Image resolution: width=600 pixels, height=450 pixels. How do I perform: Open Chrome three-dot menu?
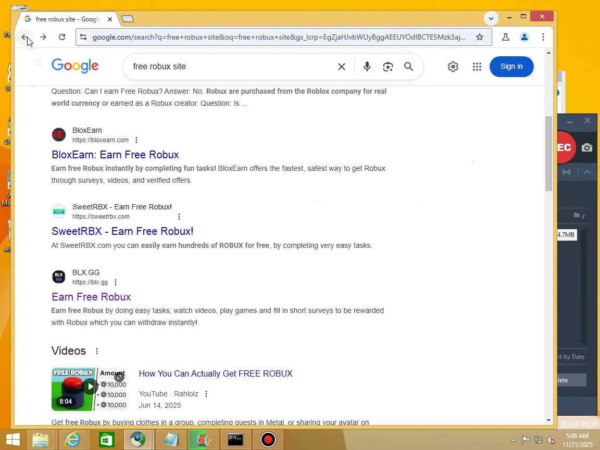pos(543,37)
